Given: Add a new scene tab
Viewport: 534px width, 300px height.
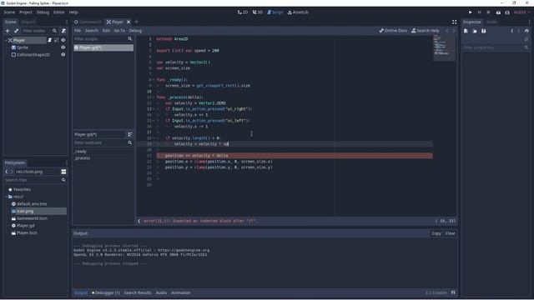Looking at the screenshot, I should 137,22.
